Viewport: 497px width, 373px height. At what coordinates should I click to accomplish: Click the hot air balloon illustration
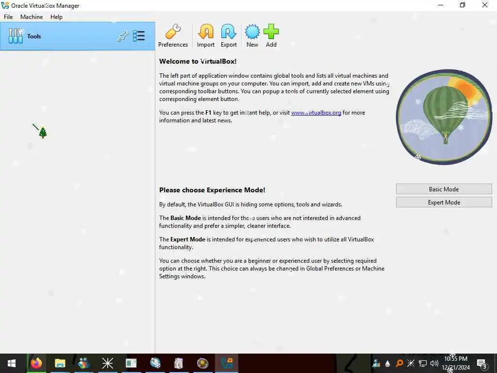[x=444, y=117]
